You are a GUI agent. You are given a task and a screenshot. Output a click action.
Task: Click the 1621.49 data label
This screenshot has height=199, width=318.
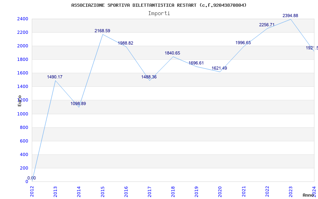point(219,68)
